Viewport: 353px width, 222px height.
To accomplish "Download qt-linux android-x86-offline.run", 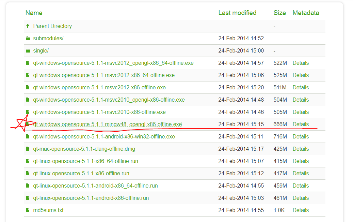I will (x=91, y=198).
